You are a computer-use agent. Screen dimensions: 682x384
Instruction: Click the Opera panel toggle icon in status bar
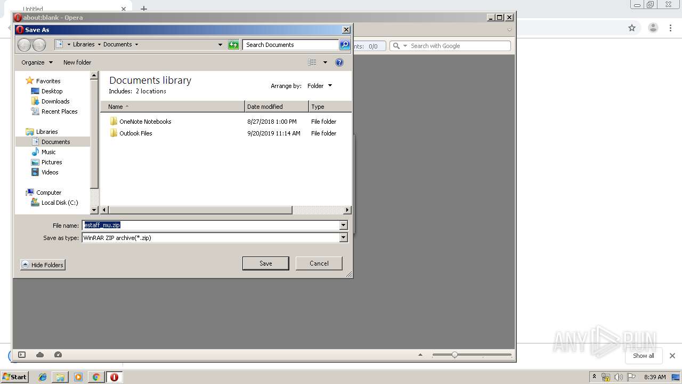22,355
